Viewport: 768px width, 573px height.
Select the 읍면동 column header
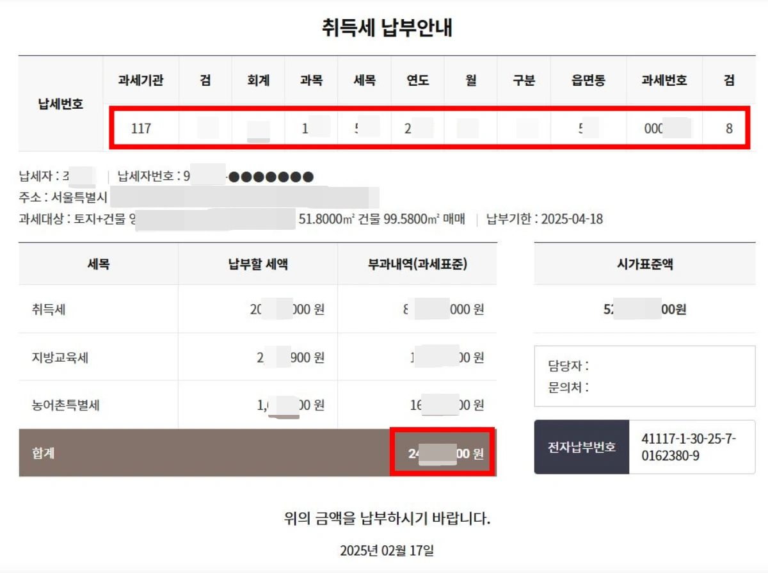588,79
